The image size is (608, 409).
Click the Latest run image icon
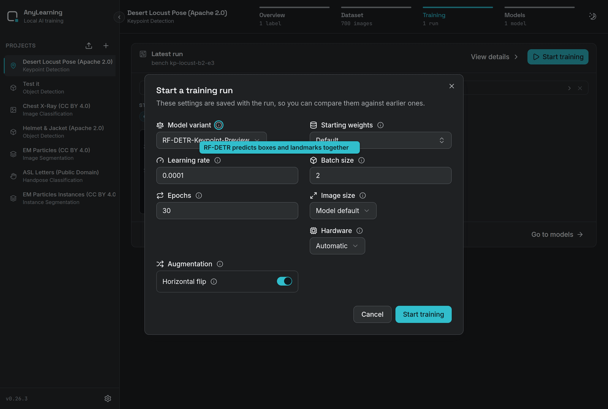pyautogui.click(x=143, y=54)
